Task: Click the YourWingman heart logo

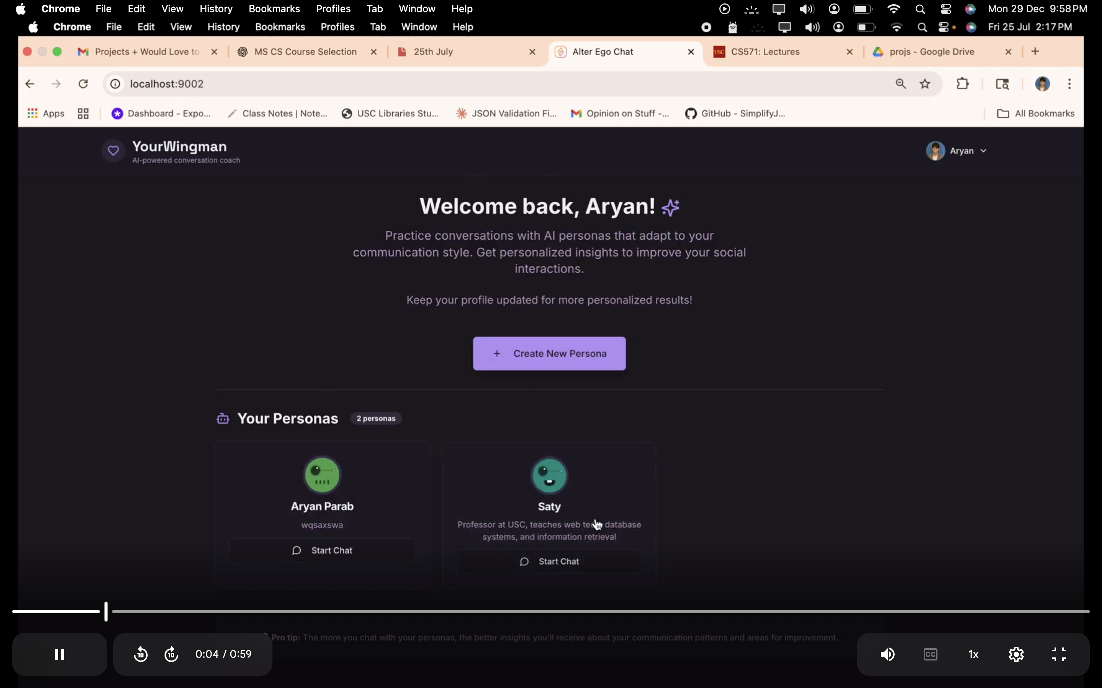Action: point(113,151)
